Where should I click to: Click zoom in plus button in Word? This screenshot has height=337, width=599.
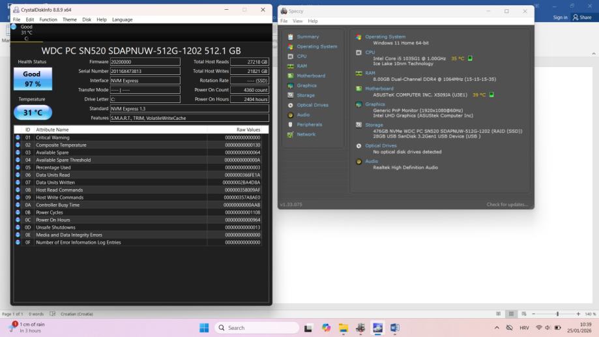[578, 314]
